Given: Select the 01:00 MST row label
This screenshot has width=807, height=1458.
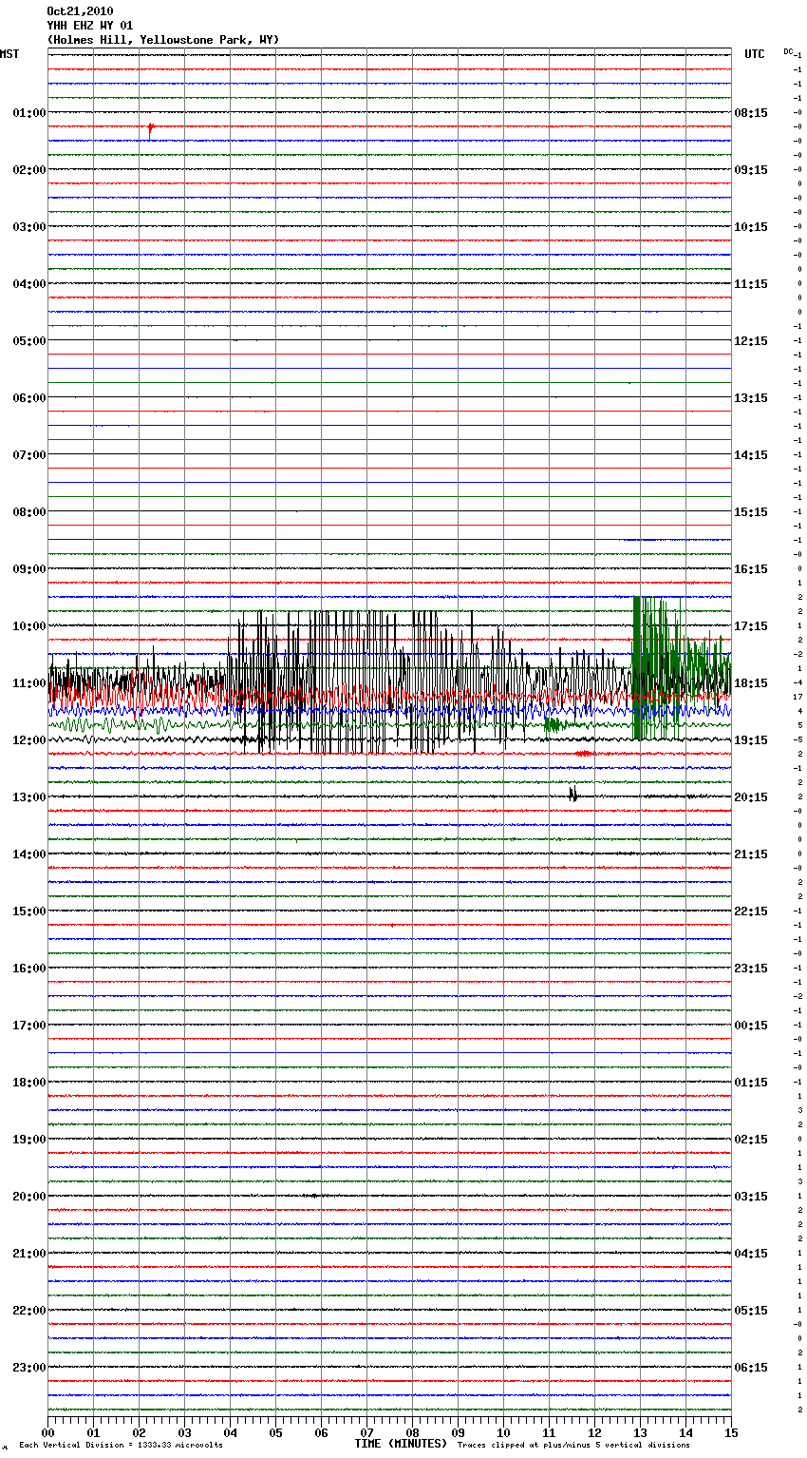Looking at the screenshot, I should point(29,113).
